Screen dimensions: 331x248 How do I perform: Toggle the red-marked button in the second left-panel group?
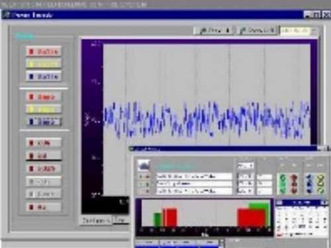[x=44, y=97]
